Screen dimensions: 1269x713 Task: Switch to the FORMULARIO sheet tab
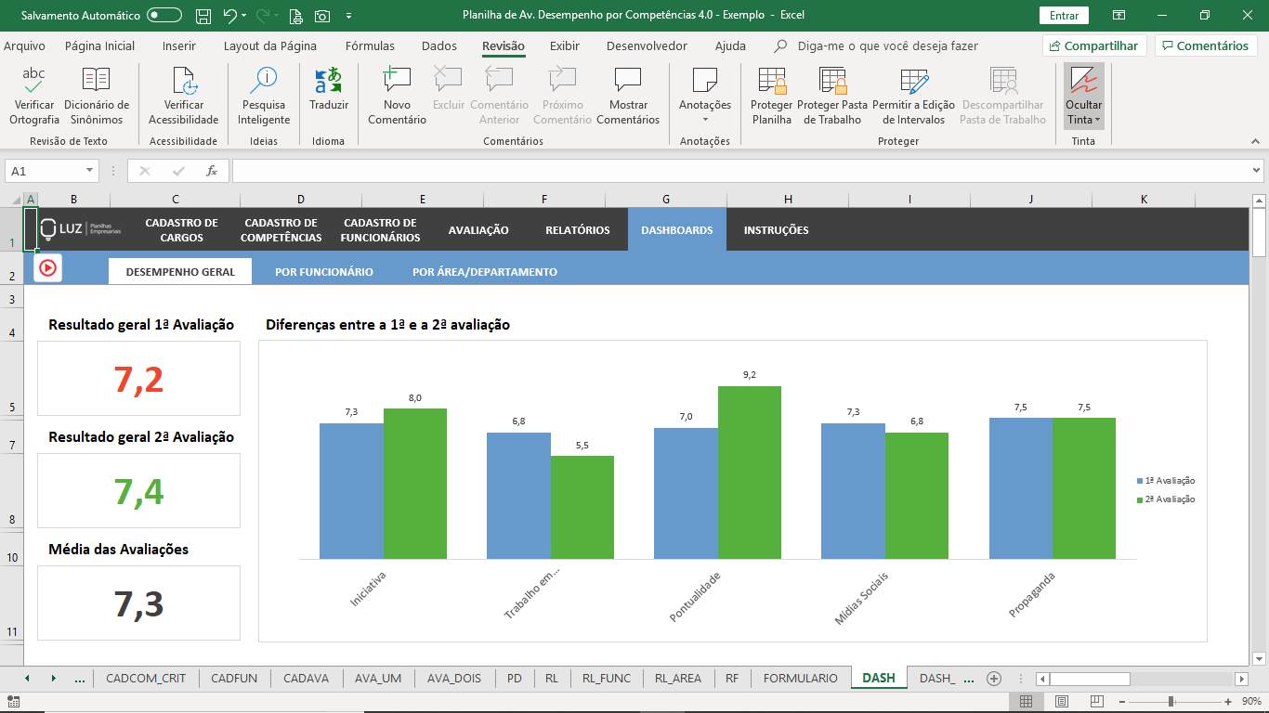[800, 679]
